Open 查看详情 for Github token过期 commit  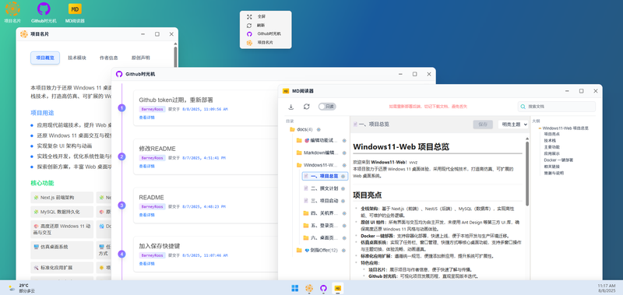(x=146, y=118)
